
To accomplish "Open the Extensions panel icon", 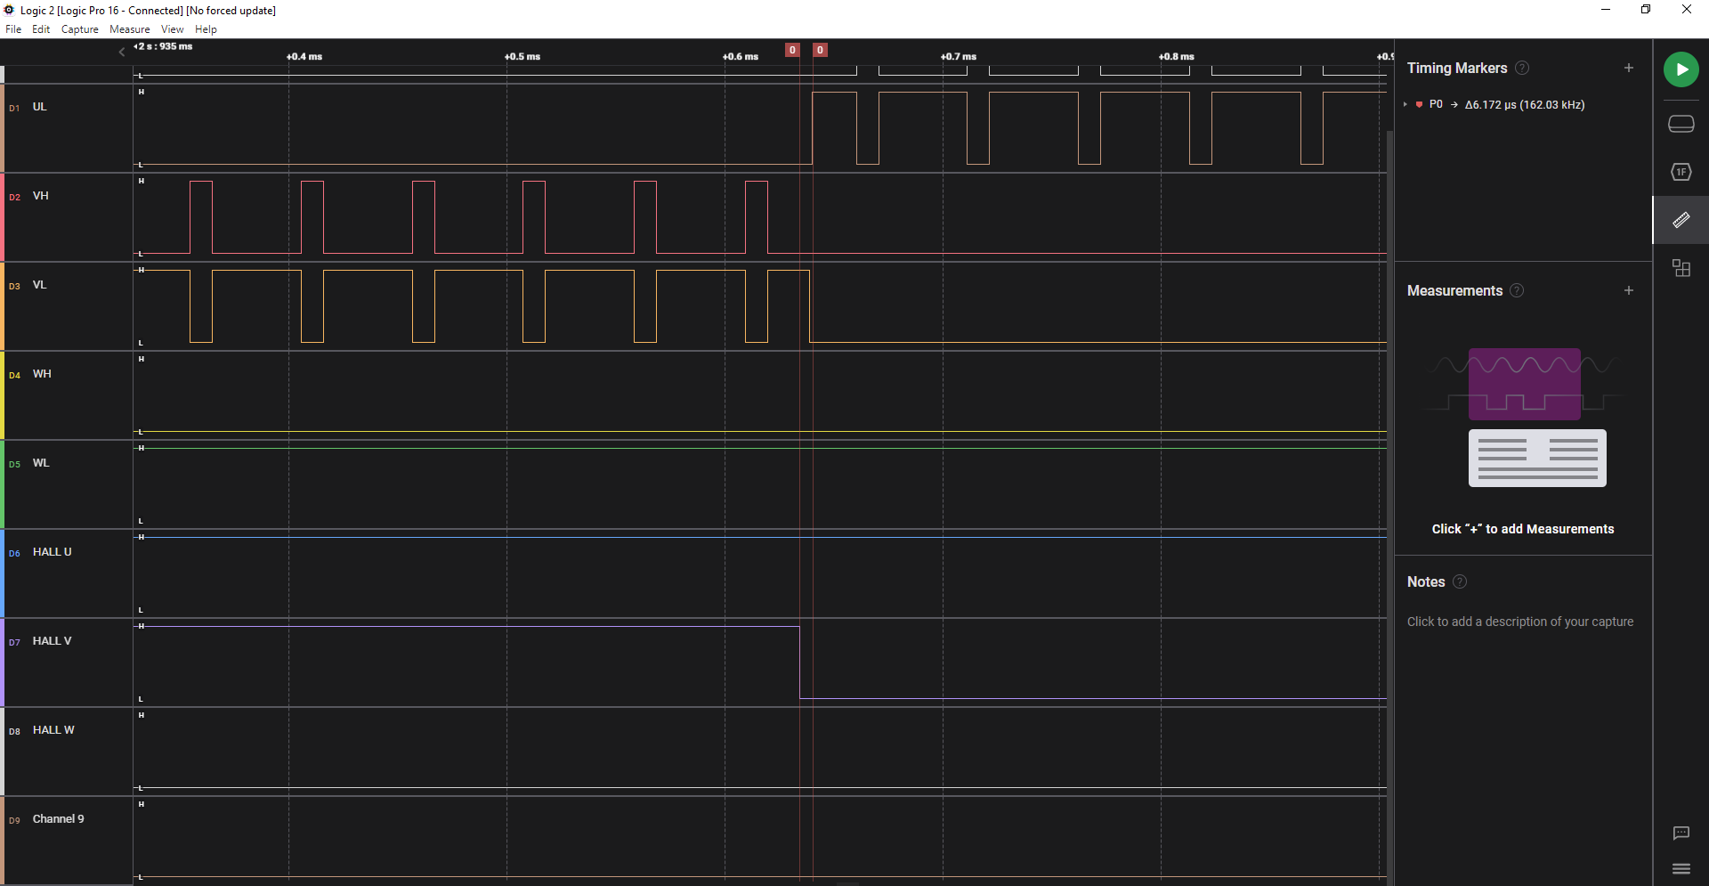I will click(1681, 268).
